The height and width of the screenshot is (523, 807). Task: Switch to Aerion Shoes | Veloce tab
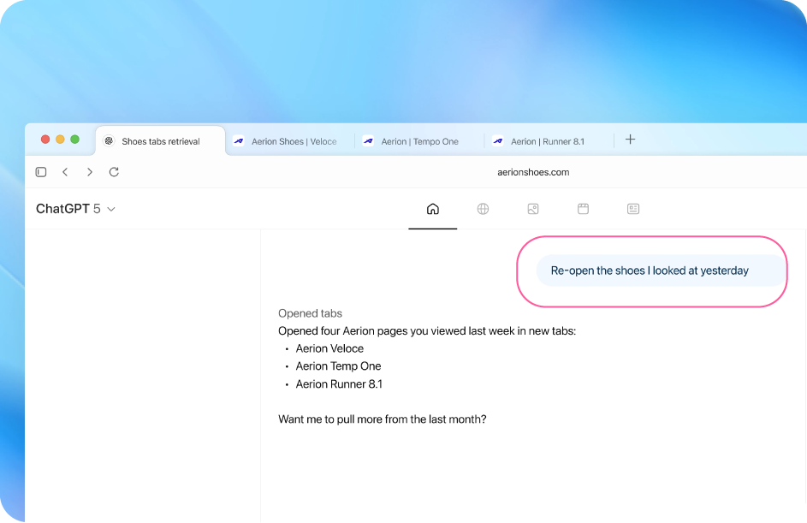(x=290, y=141)
